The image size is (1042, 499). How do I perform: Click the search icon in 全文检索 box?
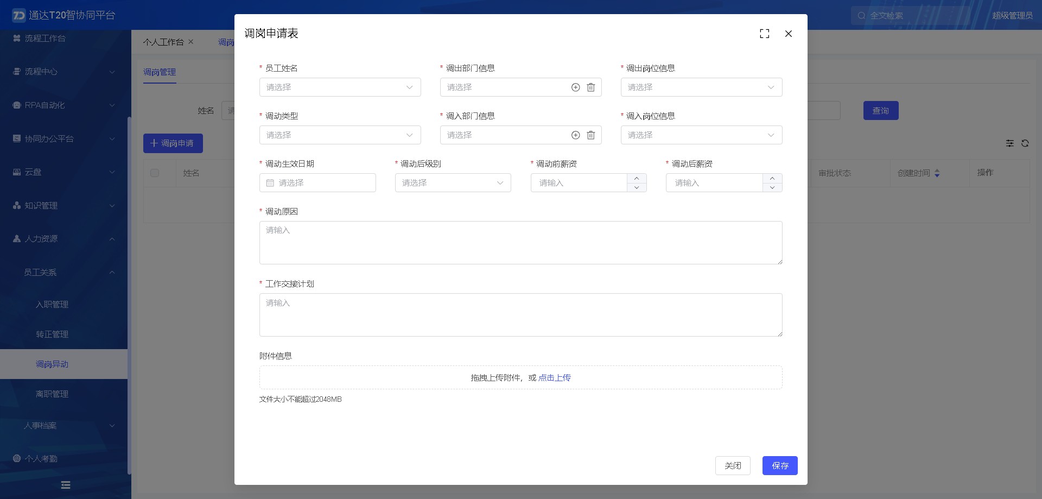(x=861, y=16)
